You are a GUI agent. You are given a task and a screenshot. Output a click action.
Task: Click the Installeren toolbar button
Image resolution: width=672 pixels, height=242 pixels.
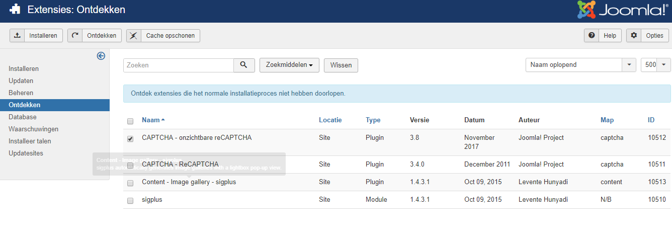pyautogui.click(x=36, y=36)
